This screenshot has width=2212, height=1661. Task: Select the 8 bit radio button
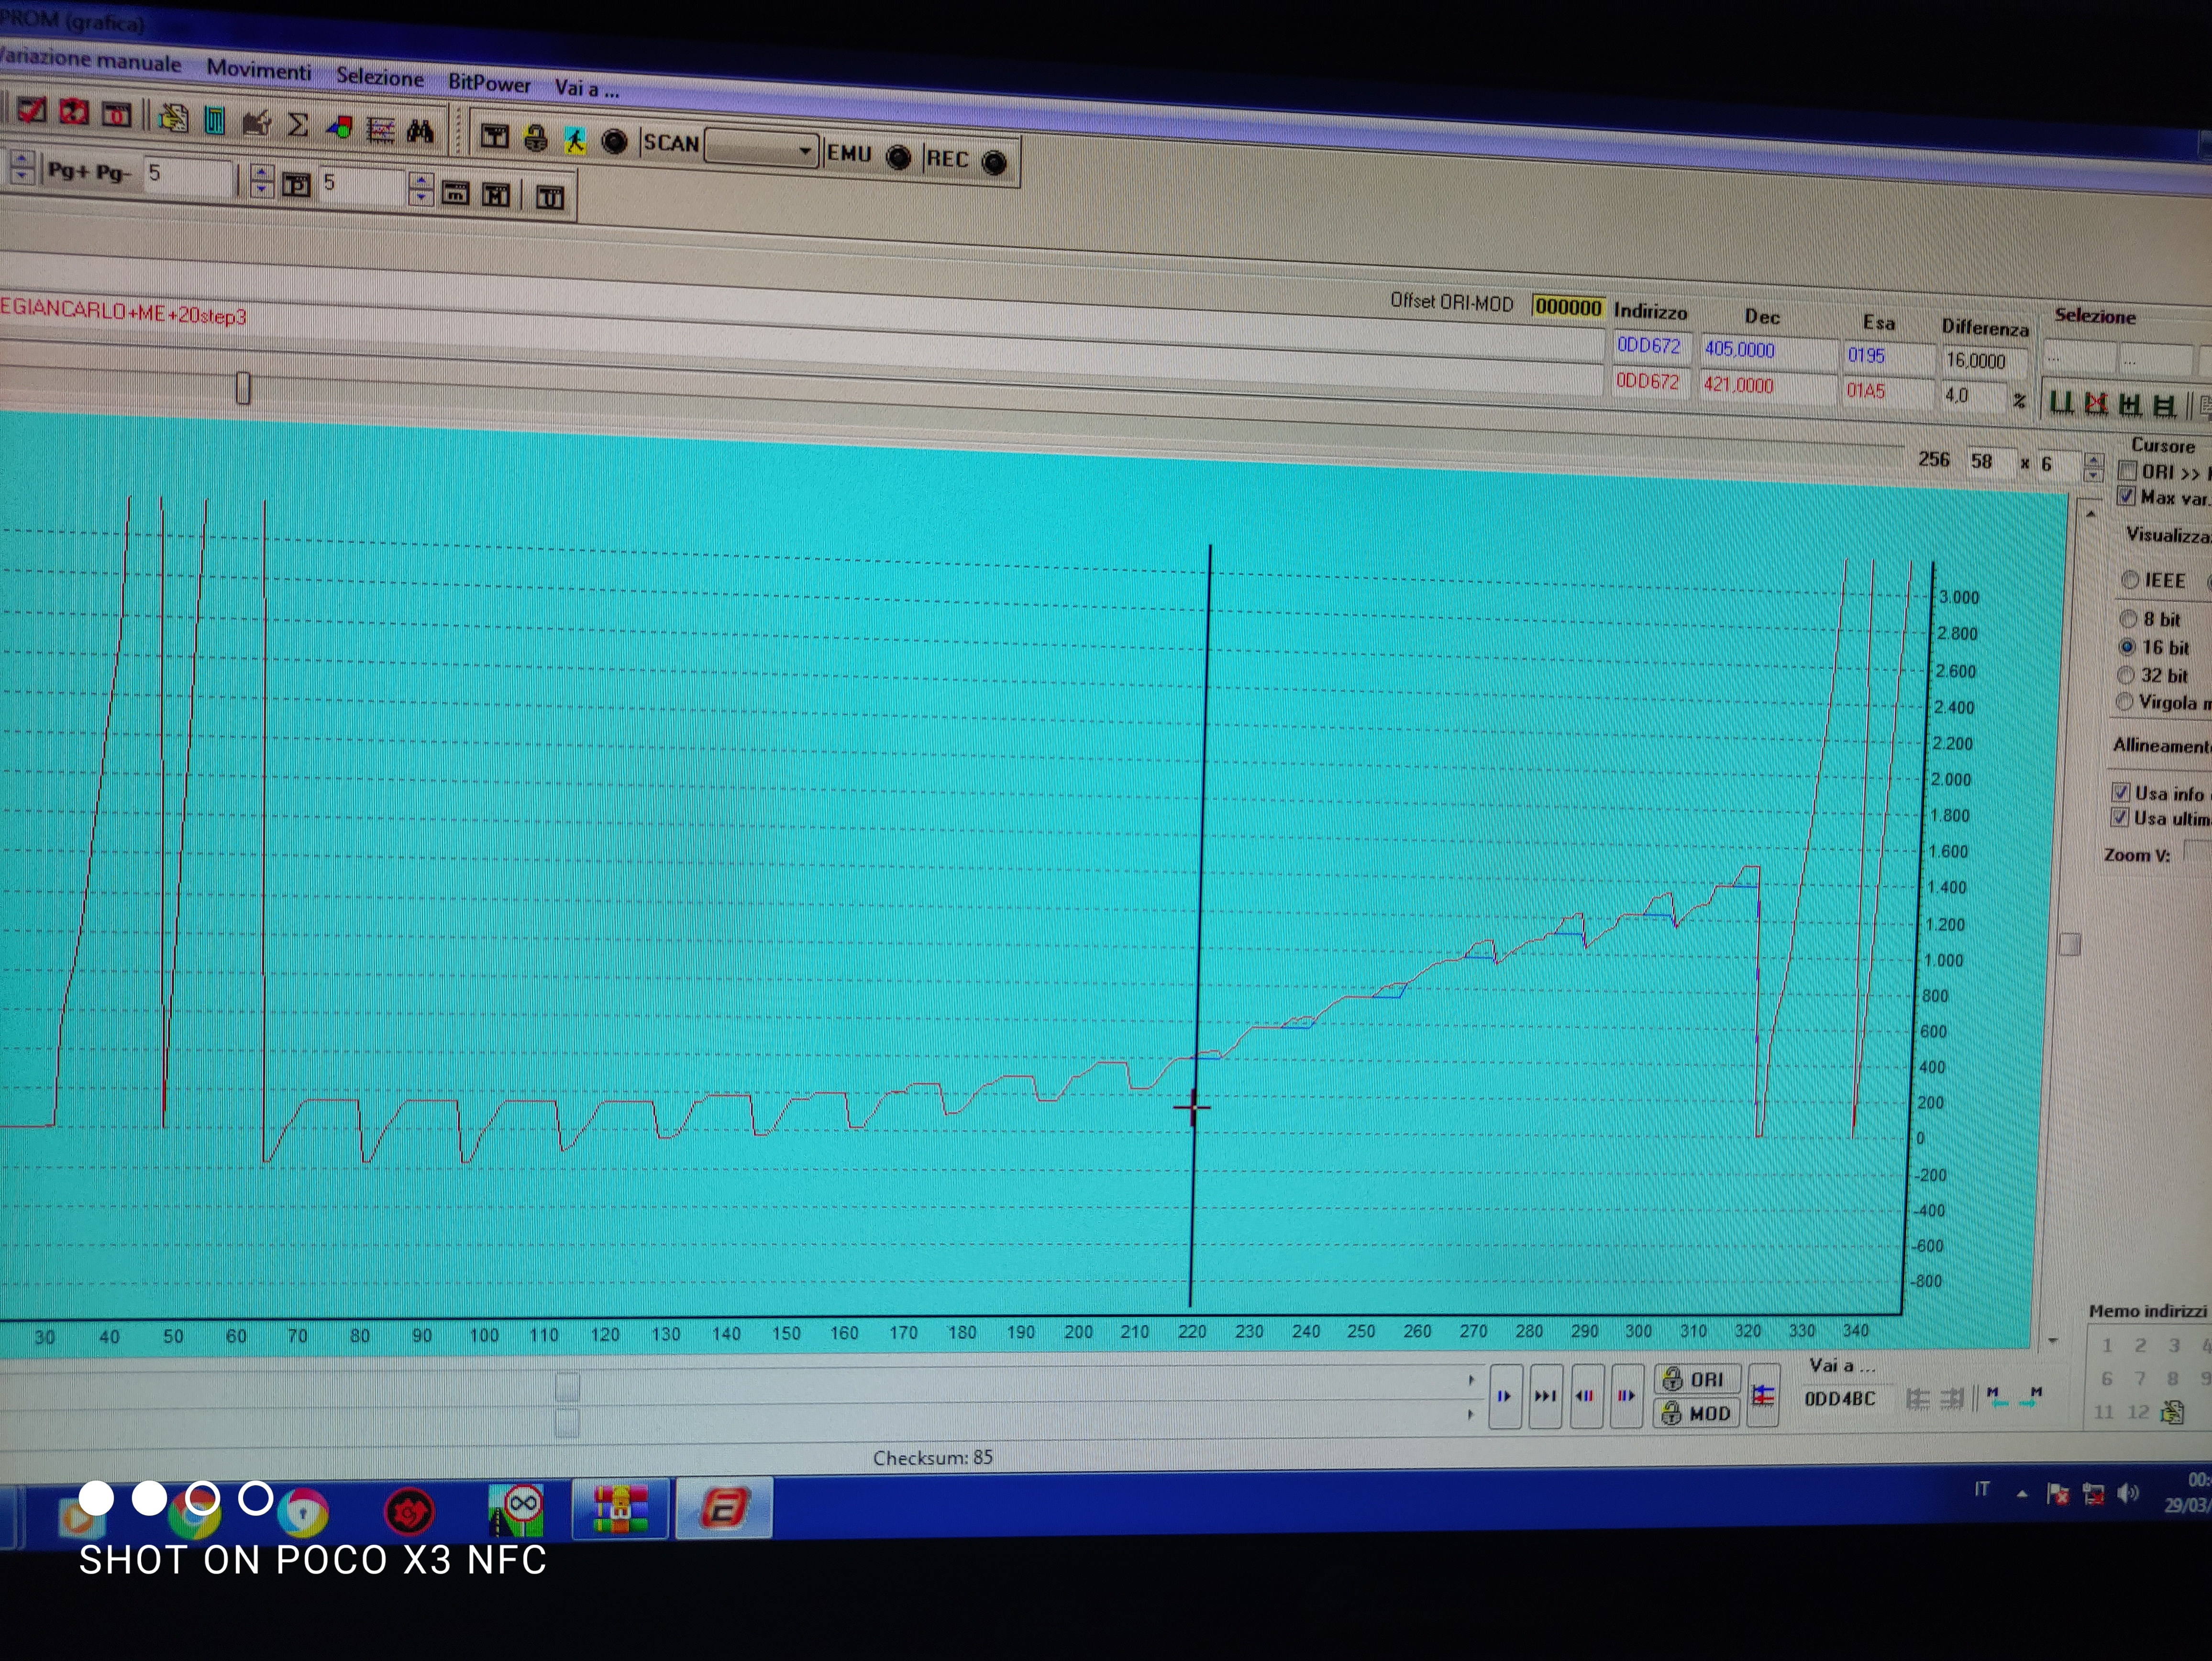click(x=2129, y=619)
